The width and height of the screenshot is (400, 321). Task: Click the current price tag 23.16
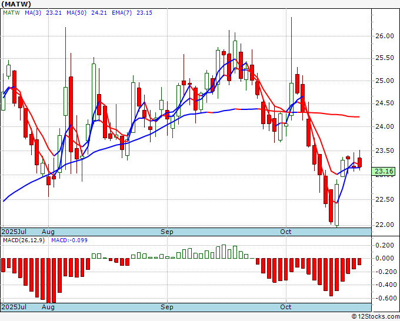pyautogui.click(x=384, y=171)
